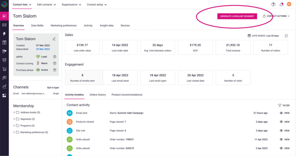Open the Contacts icon in the sidebar
This screenshot has height=156, width=296.
pyautogui.click(x=4, y=16)
